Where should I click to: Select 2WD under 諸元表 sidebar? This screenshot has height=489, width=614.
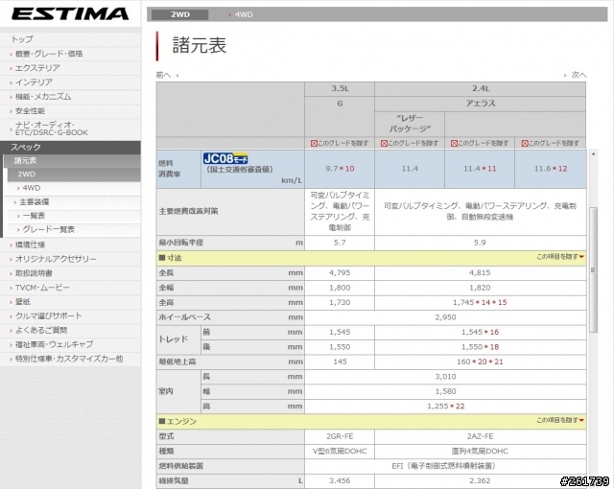(74, 175)
